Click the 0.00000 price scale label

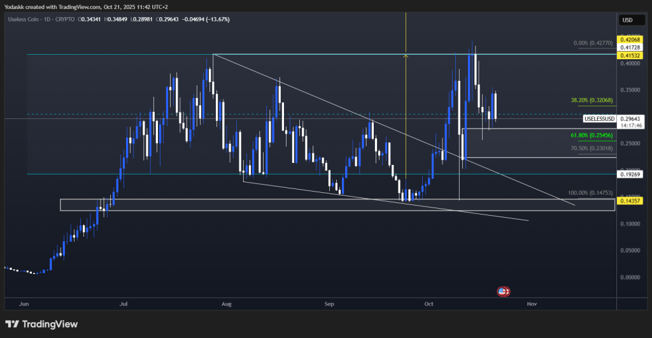tap(630, 278)
